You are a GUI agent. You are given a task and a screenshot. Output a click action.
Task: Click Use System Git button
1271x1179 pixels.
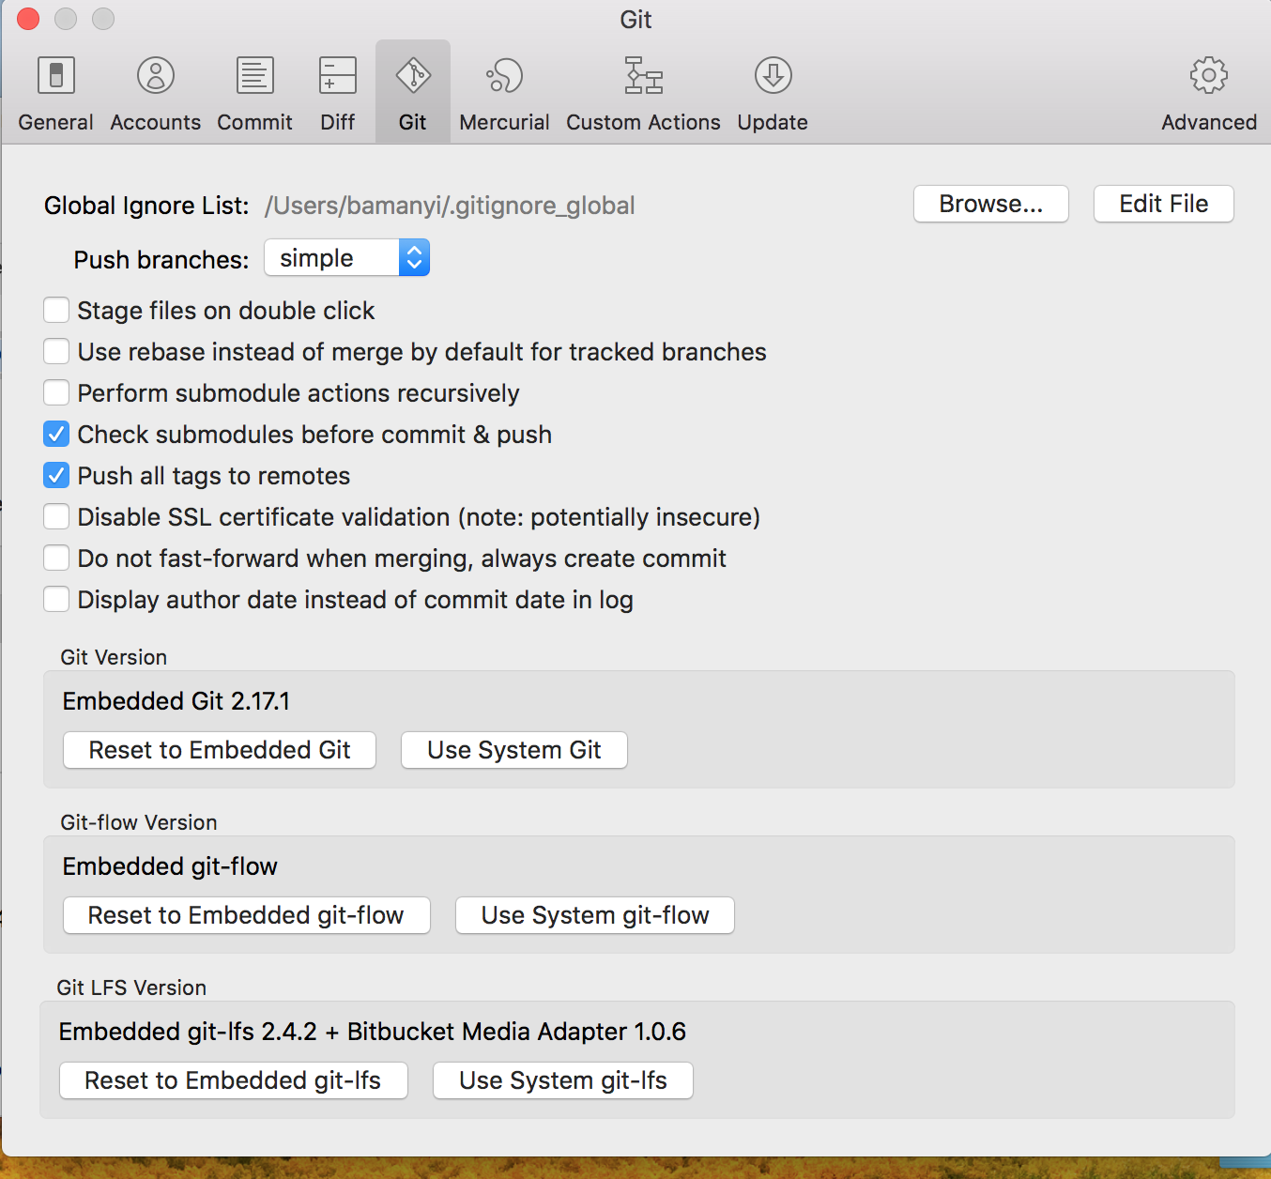514,750
